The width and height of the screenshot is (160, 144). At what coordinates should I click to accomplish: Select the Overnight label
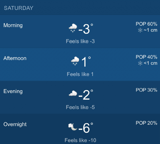pos(15,124)
